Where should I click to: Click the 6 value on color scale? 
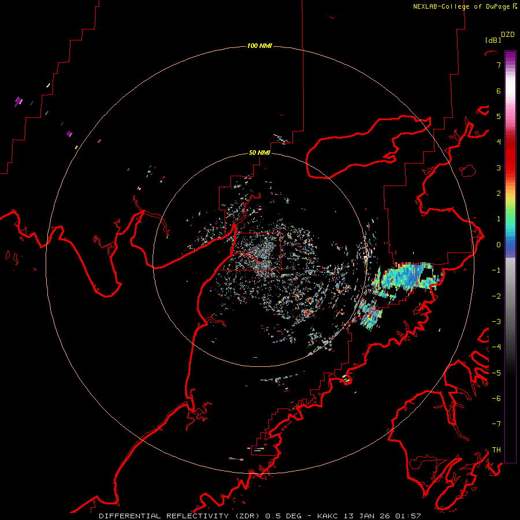499,91
